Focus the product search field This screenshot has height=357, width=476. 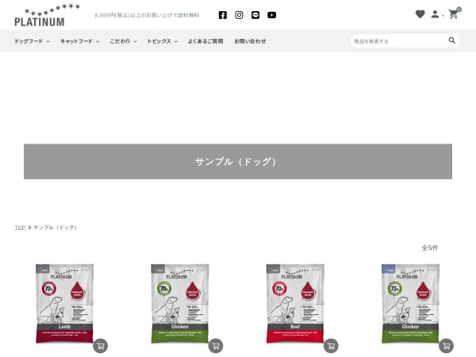(x=399, y=41)
